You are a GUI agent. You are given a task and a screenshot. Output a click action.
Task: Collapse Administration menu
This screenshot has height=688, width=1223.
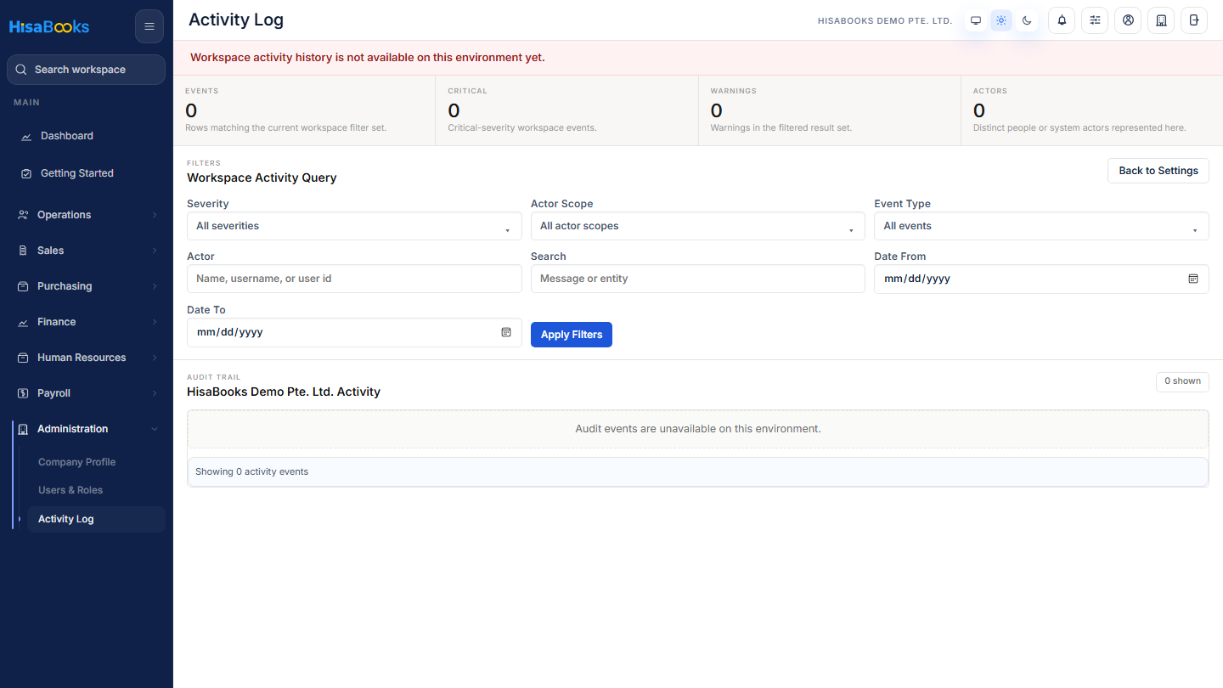point(86,429)
